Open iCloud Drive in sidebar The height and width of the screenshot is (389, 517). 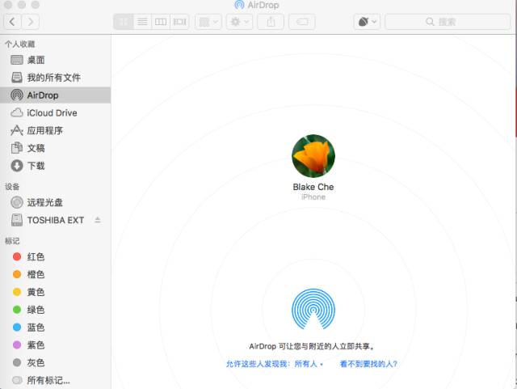coord(52,113)
